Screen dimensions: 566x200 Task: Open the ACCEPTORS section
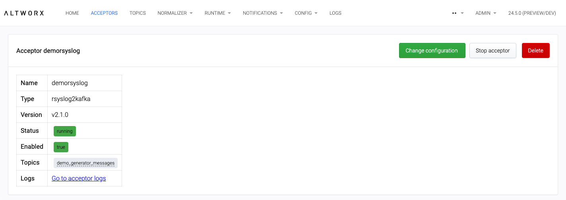click(104, 13)
